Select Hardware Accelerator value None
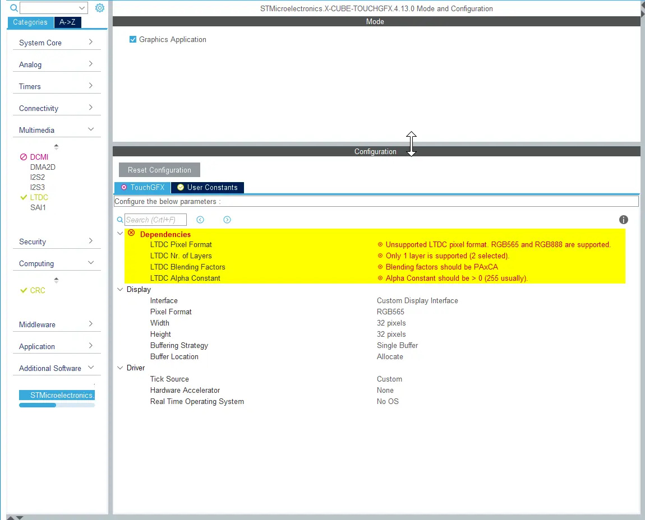This screenshot has height=520, width=645. click(x=385, y=390)
